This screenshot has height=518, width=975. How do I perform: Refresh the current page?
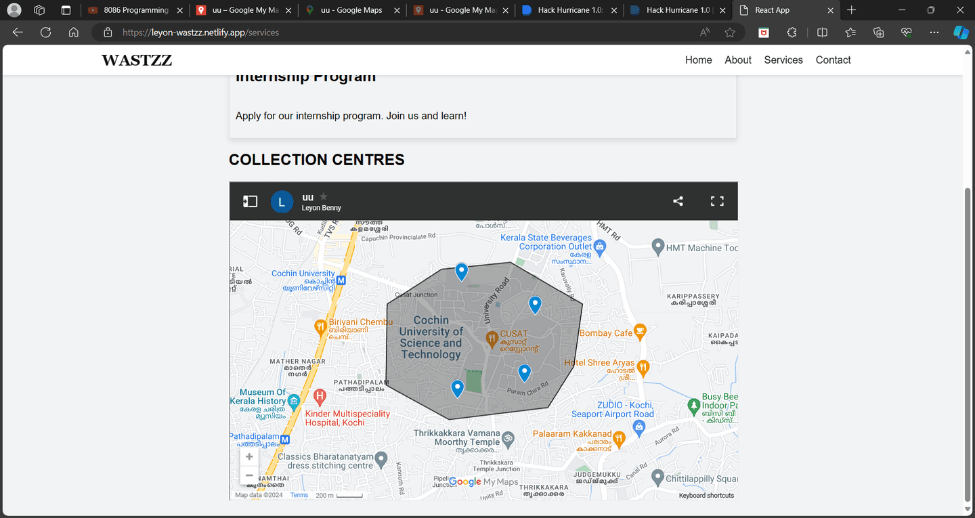(x=45, y=33)
